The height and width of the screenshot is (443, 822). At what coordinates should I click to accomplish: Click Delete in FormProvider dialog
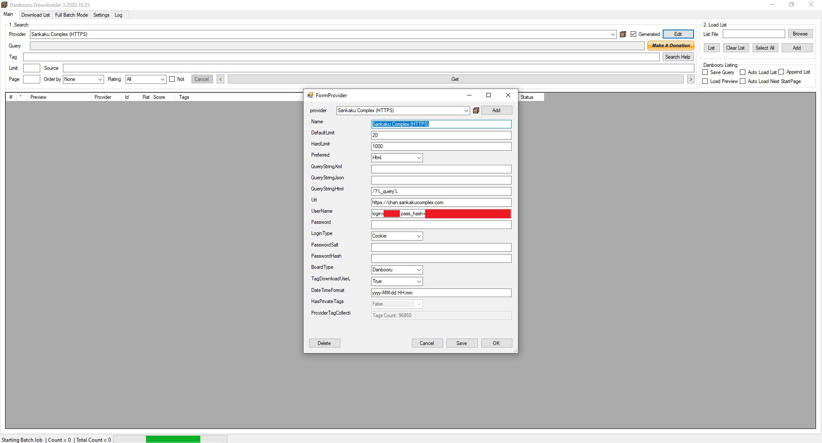coord(324,343)
